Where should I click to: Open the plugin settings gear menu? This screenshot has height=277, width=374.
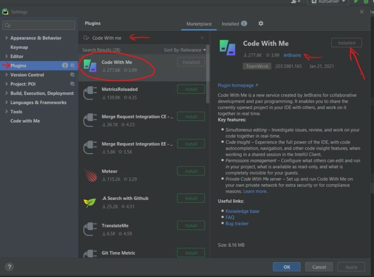click(261, 23)
